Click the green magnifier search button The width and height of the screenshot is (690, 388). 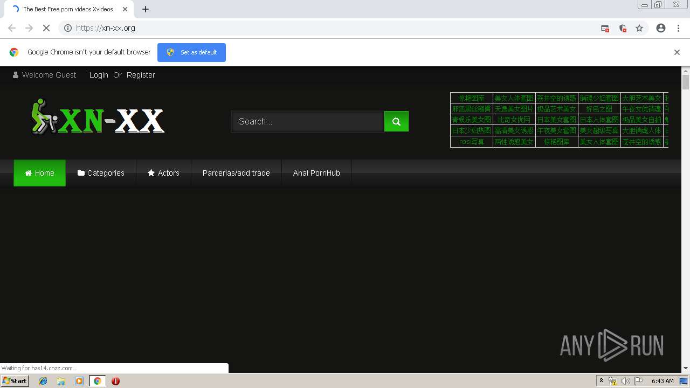point(396,121)
